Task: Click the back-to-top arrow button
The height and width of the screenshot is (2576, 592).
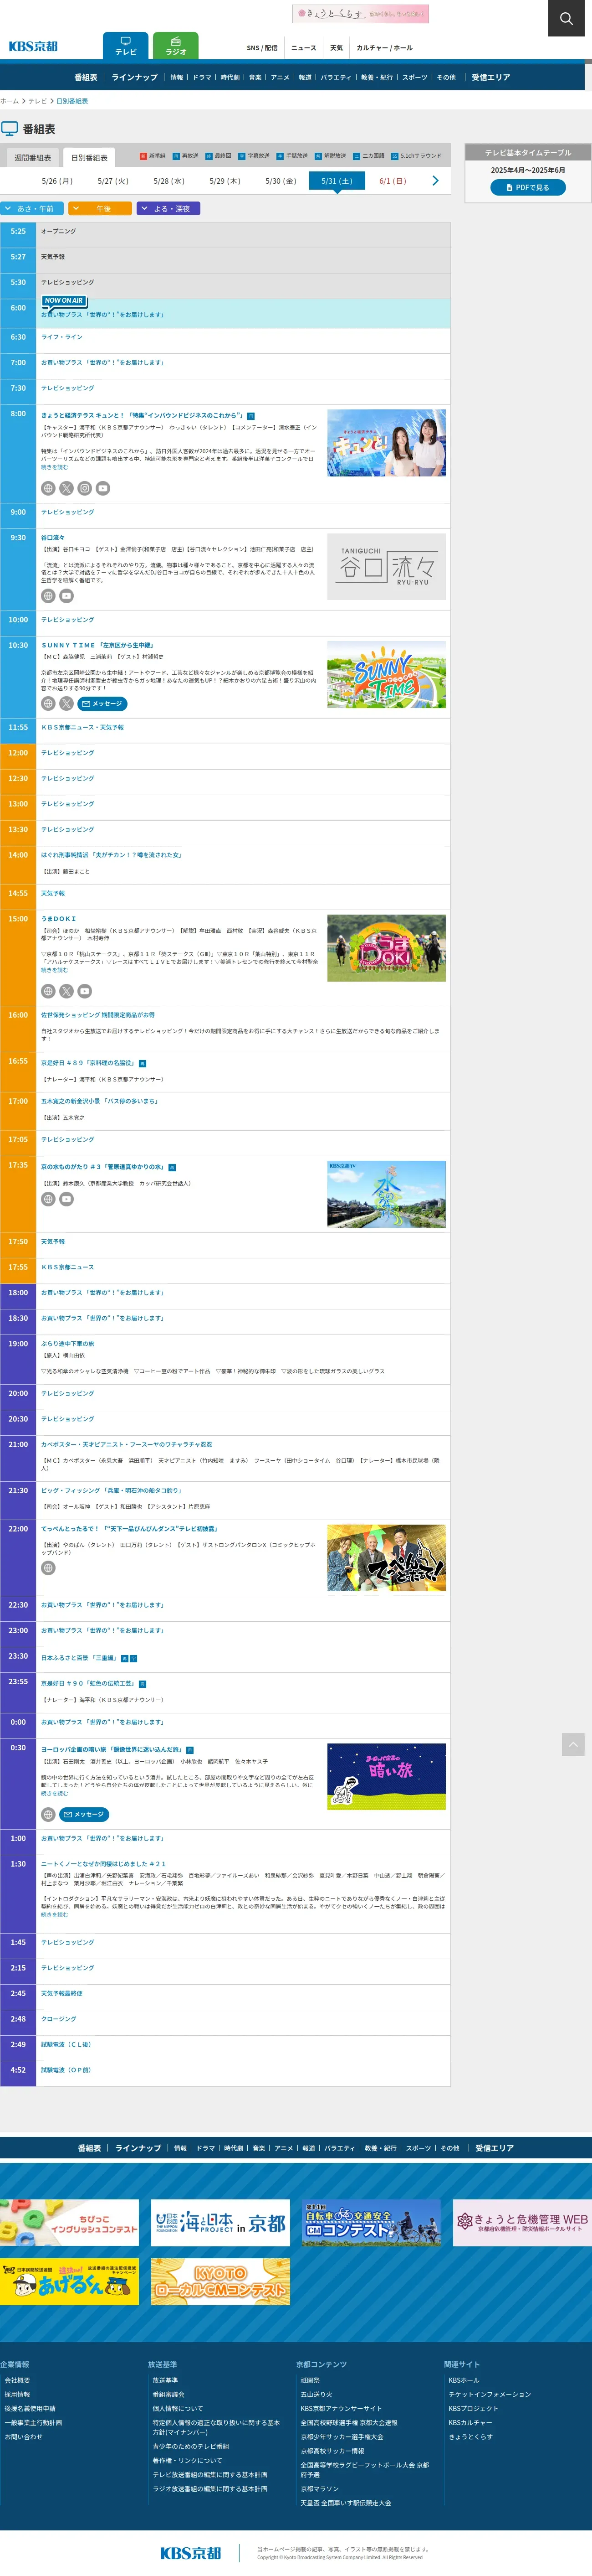Action: 573,1744
